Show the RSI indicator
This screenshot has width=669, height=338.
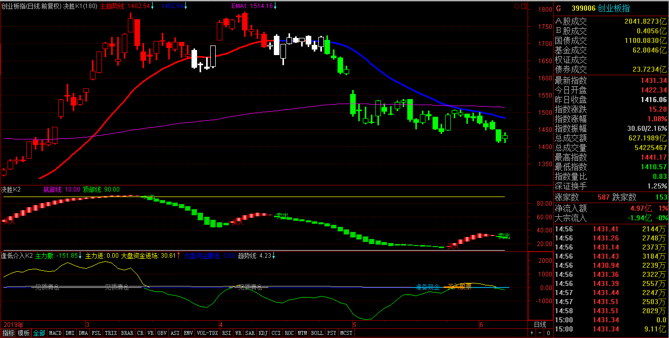[x=227, y=333]
